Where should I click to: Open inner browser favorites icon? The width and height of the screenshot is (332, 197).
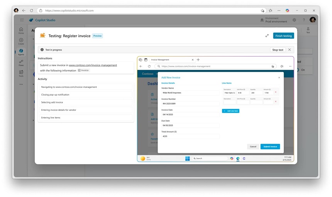pos(282,66)
